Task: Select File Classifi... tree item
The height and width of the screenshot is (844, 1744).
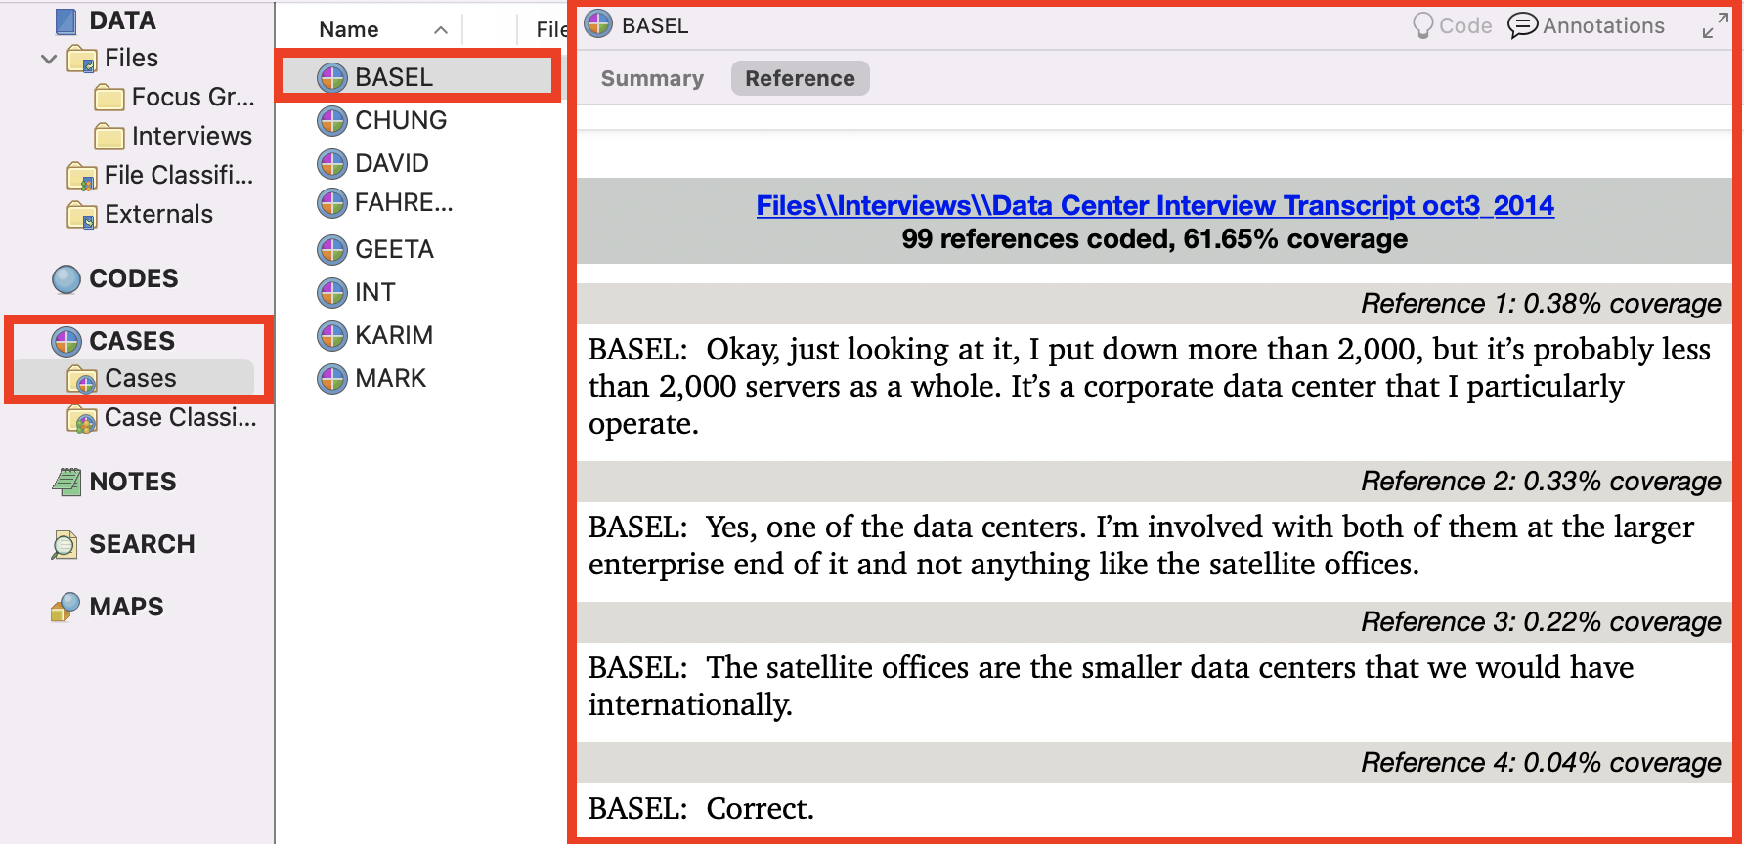Action: [x=178, y=176]
